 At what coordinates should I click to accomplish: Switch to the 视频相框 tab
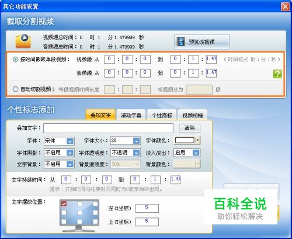pyautogui.click(x=193, y=115)
